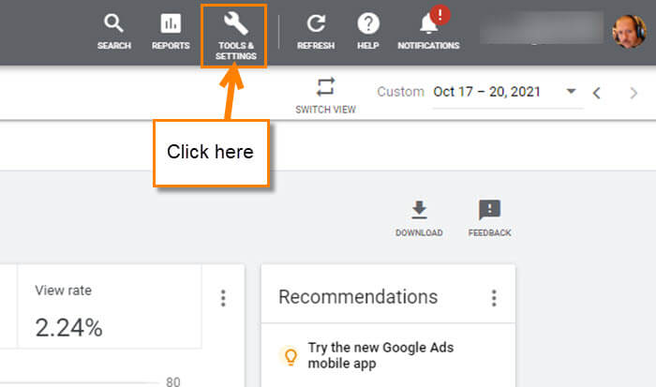The image size is (656, 387).
Task: Open the Reports chart icon
Action: [171, 23]
